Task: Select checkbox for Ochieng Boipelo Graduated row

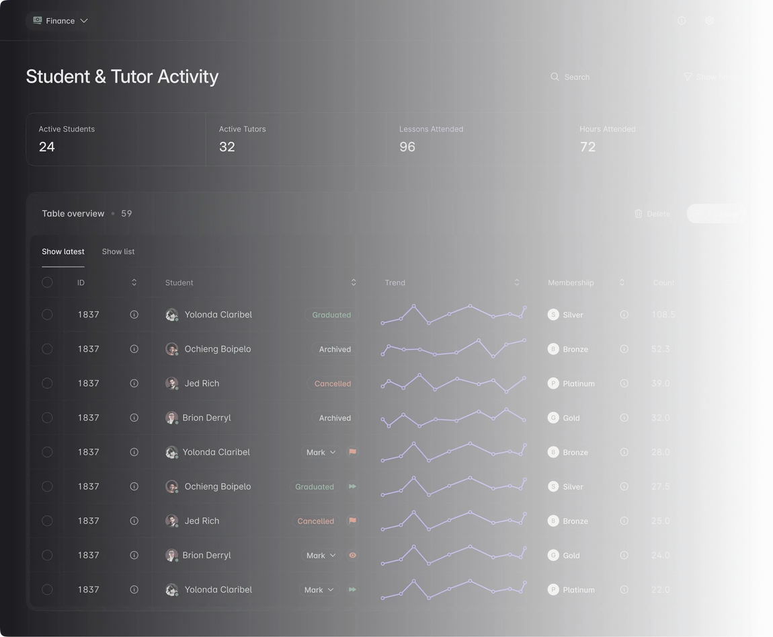Action: pyautogui.click(x=47, y=486)
